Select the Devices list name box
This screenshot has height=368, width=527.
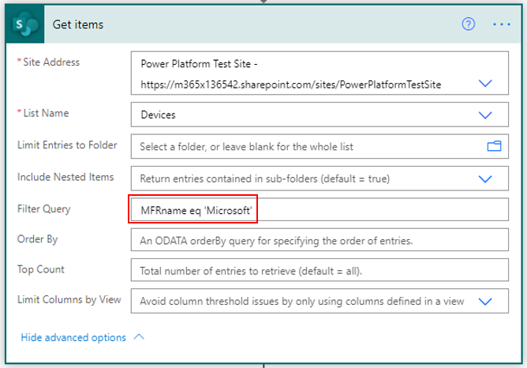[x=320, y=115]
